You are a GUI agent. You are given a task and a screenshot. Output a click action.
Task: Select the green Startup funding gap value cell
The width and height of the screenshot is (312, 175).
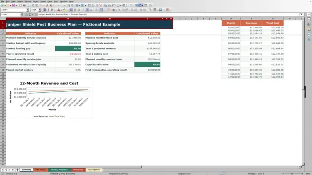click(68, 49)
